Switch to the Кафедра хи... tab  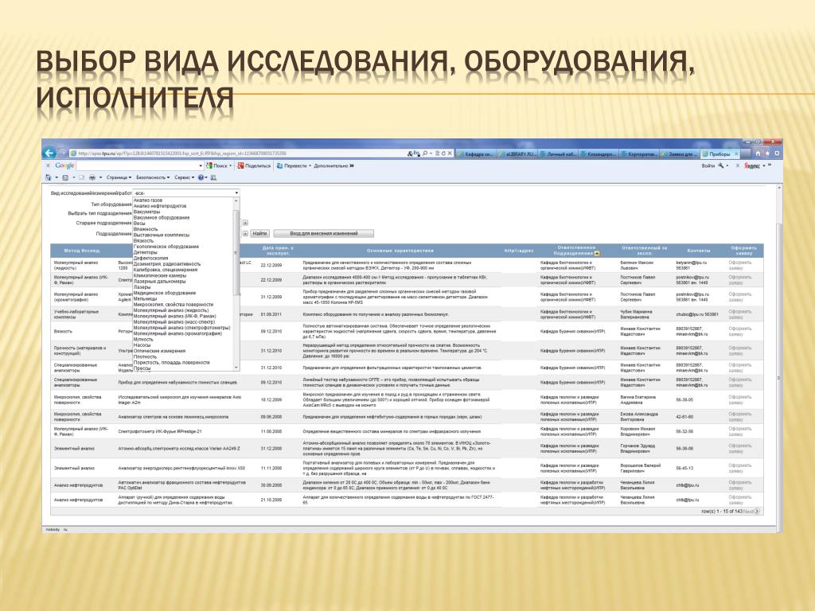pos(477,154)
